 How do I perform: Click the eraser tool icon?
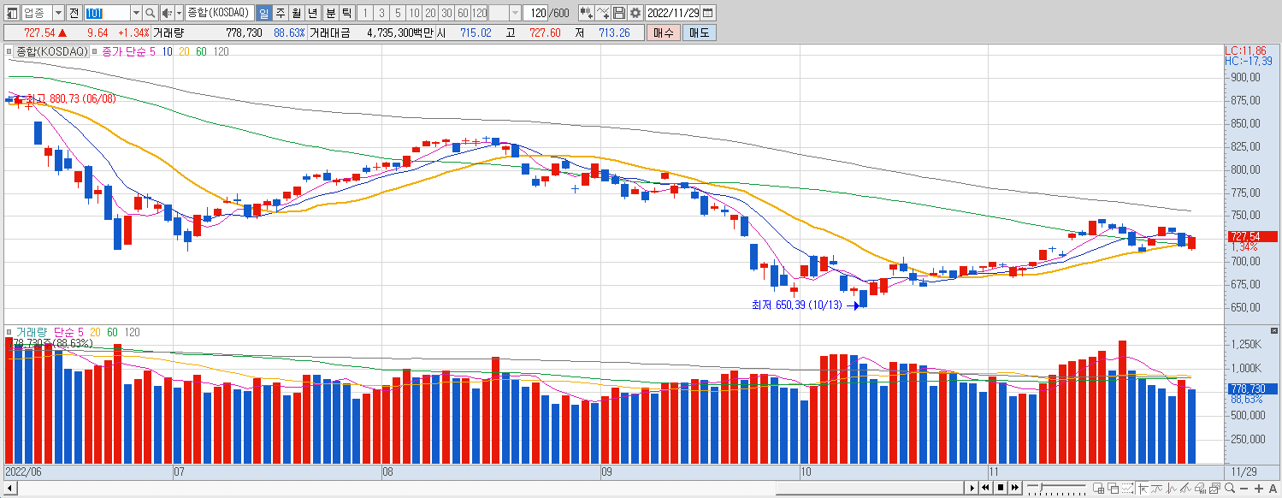(1201, 488)
